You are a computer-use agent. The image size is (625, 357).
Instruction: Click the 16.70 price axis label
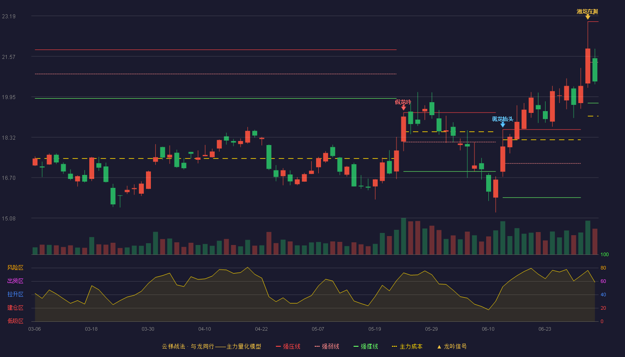[8, 178]
